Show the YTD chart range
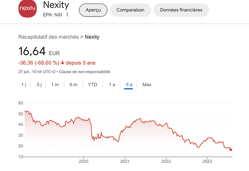 [x=93, y=85]
